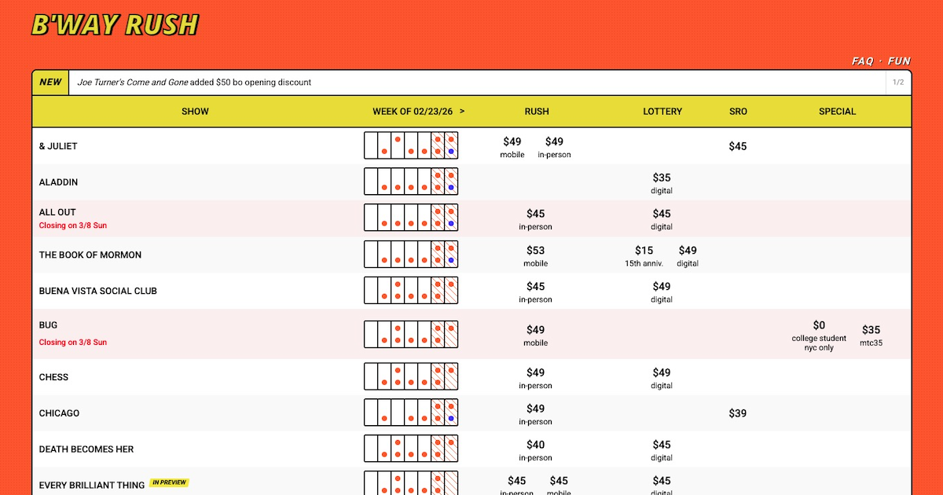Click Bug's $0 college student special
Image resolution: width=943 pixels, height=495 pixels.
(x=819, y=335)
